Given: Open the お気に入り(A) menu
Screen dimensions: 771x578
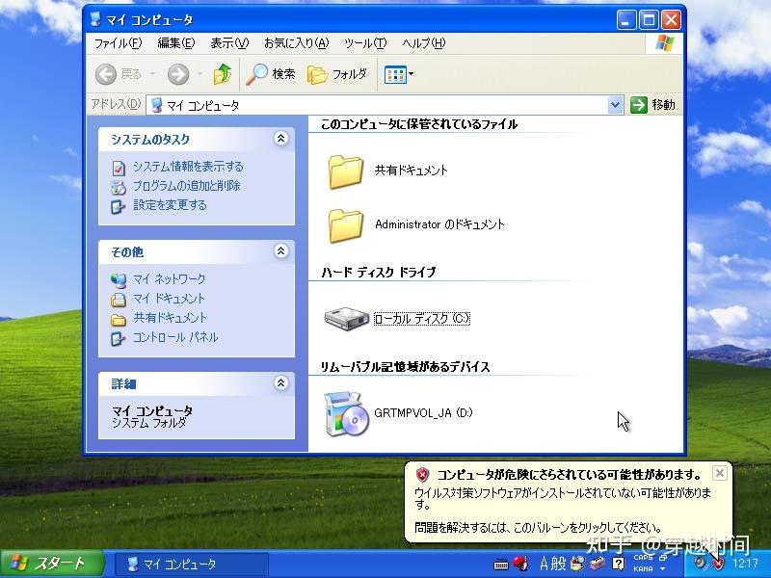Looking at the screenshot, I should click(x=296, y=43).
